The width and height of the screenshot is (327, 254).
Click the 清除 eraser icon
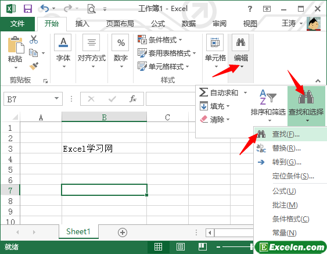click(204, 119)
